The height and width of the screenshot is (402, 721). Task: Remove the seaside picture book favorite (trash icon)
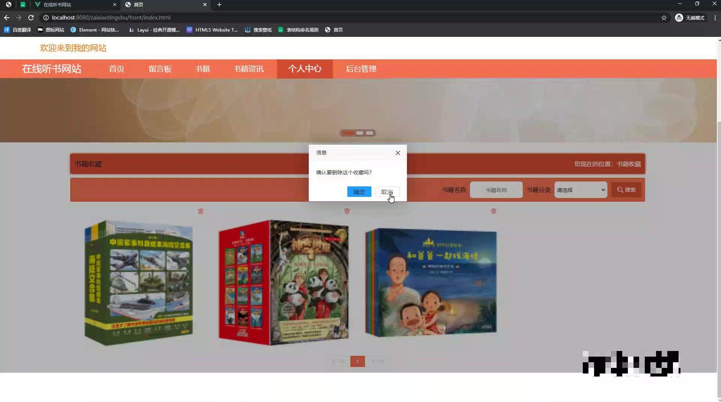click(x=493, y=211)
